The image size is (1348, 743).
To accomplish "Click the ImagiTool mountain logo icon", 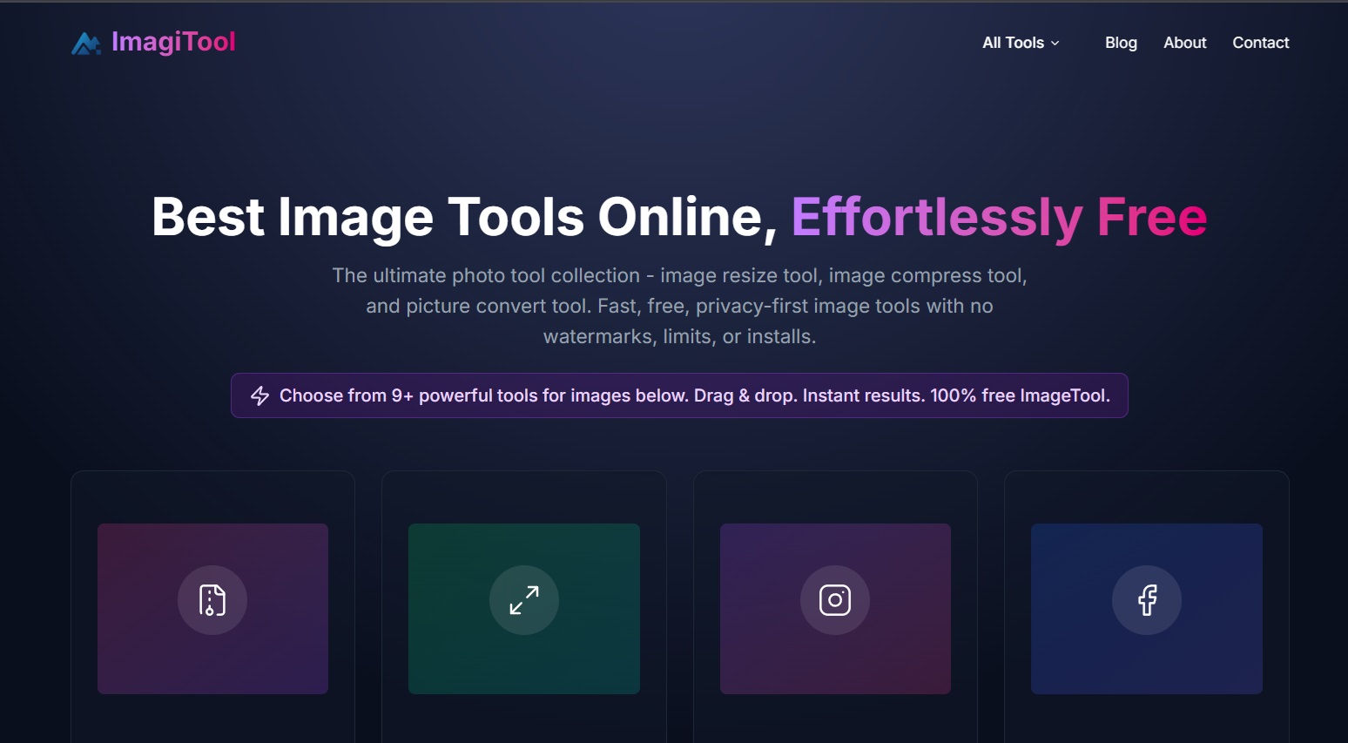I will pyautogui.click(x=85, y=43).
